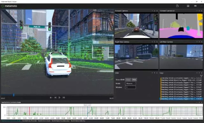Close the Right Rear Camera panel

click(x=157, y=42)
